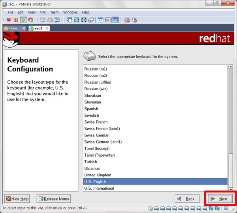237x213 pixels.
Task: Click the Quick Switch mode toolbar icon
Action: pos(77,20)
